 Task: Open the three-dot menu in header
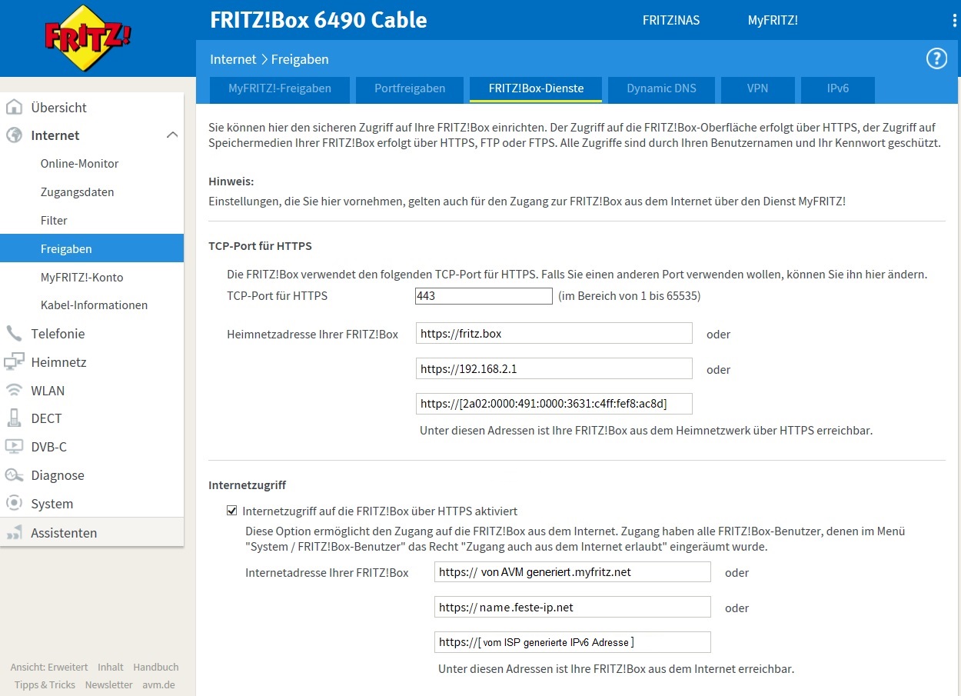(x=954, y=21)
